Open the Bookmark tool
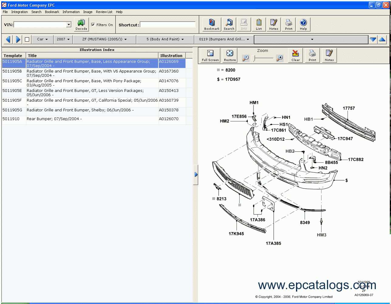The width and height of the screenshot is (391, 304). coord(212,24)
